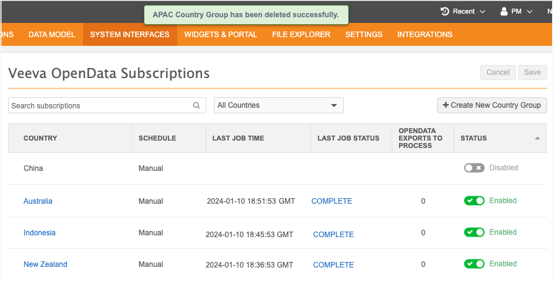Viewport: 554px width, 283px height.
Task: Open the Widgets & Portal tab
Action: pos(221,35)
